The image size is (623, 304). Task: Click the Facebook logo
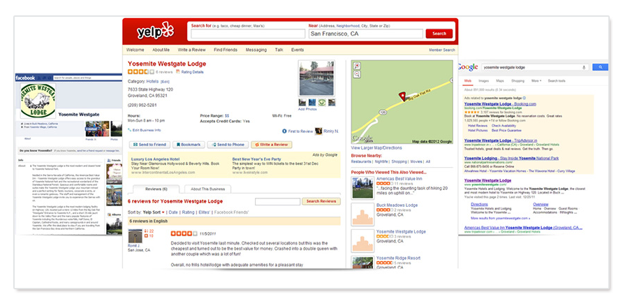[x=25, y=78]
